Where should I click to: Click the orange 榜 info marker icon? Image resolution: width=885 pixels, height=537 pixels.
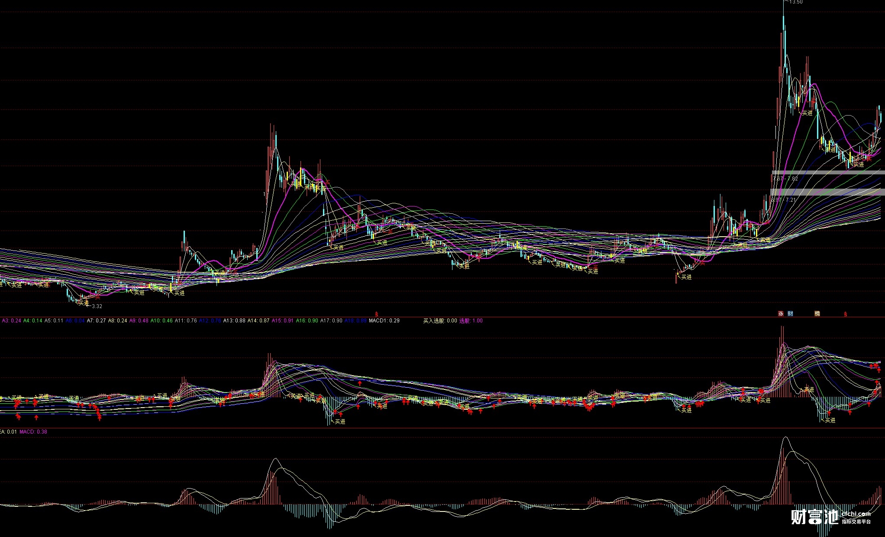817,314
